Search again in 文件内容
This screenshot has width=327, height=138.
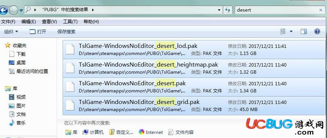pos(181,132)
